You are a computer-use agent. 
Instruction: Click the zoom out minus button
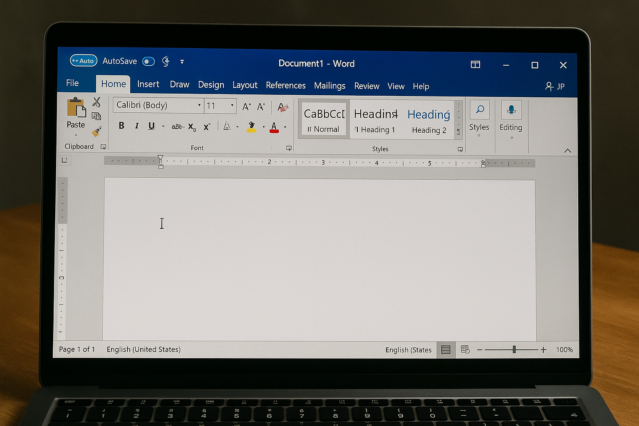tap(480, 350)
